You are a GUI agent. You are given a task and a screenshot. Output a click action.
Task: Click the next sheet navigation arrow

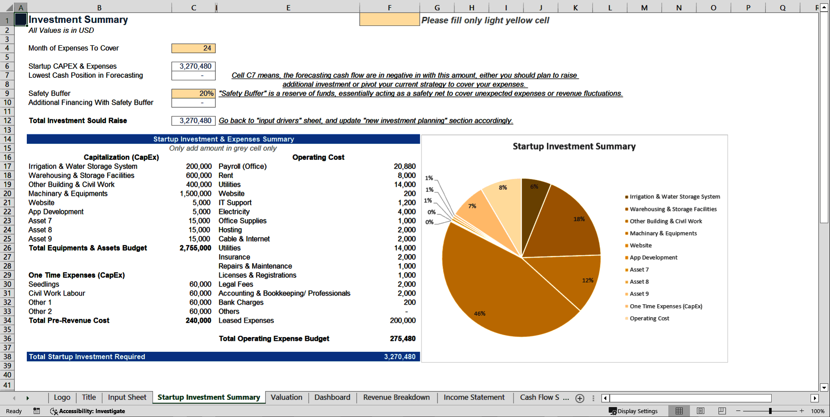(28, 398)
